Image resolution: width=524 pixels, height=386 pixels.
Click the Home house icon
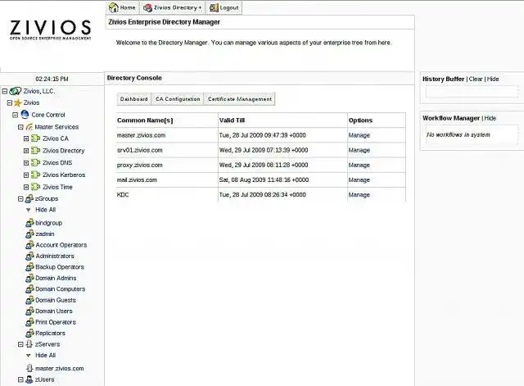[114, 7]
